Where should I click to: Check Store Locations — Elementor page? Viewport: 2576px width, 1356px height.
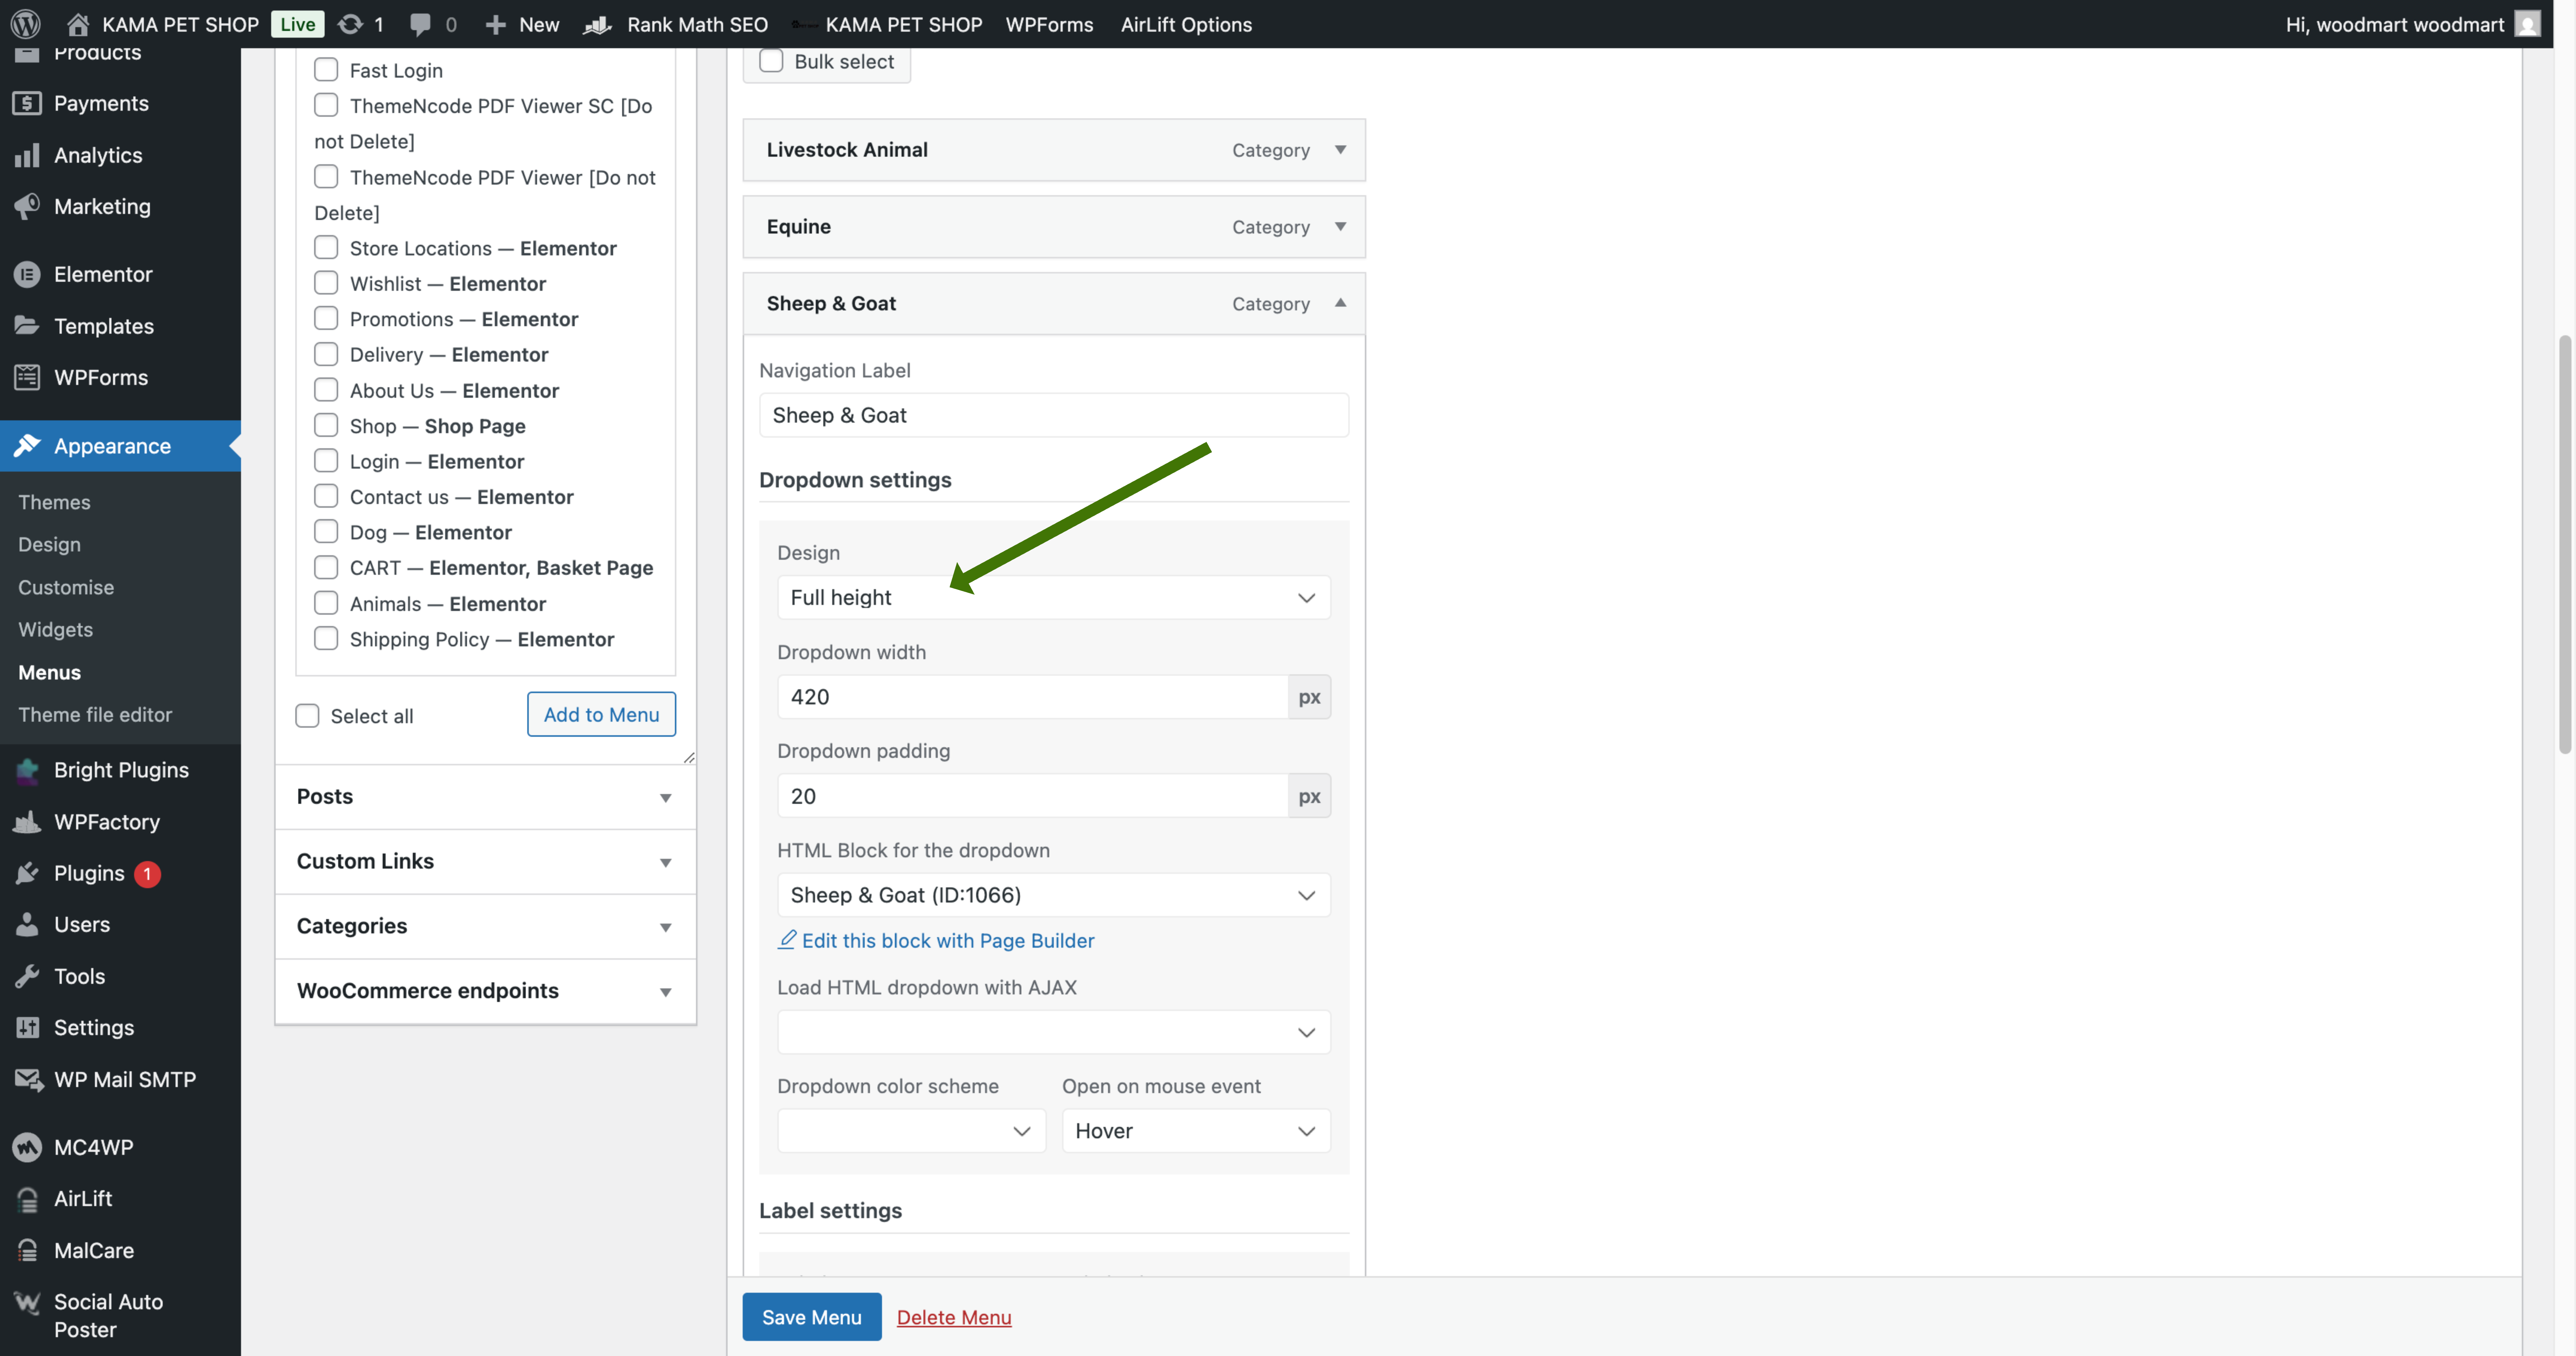click(326, 248)
